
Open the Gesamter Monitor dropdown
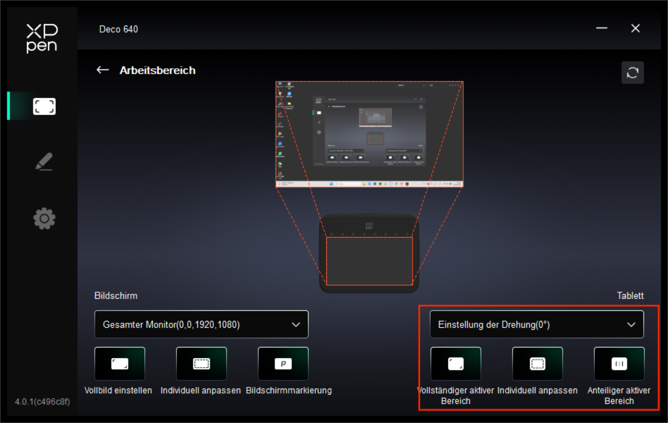point(201,324)
